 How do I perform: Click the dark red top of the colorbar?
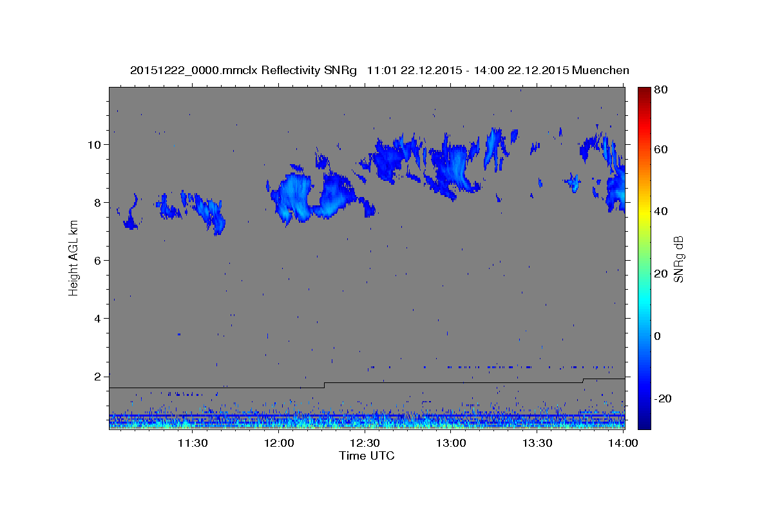coord(644,91)
